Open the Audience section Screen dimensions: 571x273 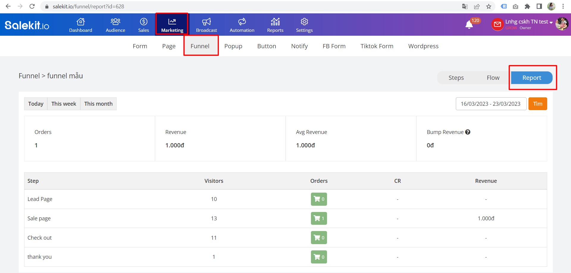click(x=115, y=25)
